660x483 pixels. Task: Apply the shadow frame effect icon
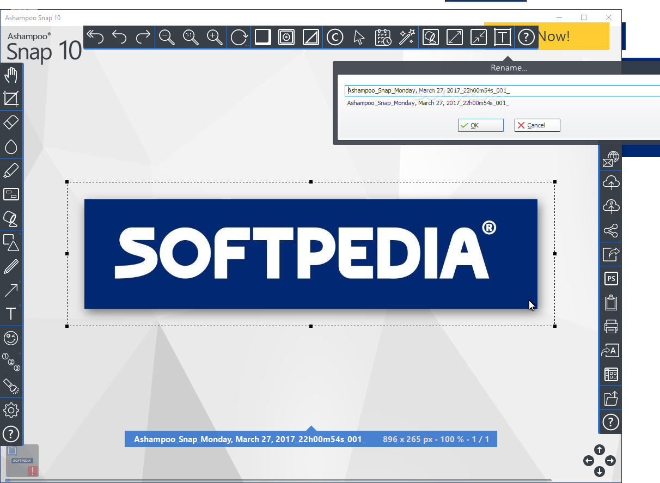(263, 37)
